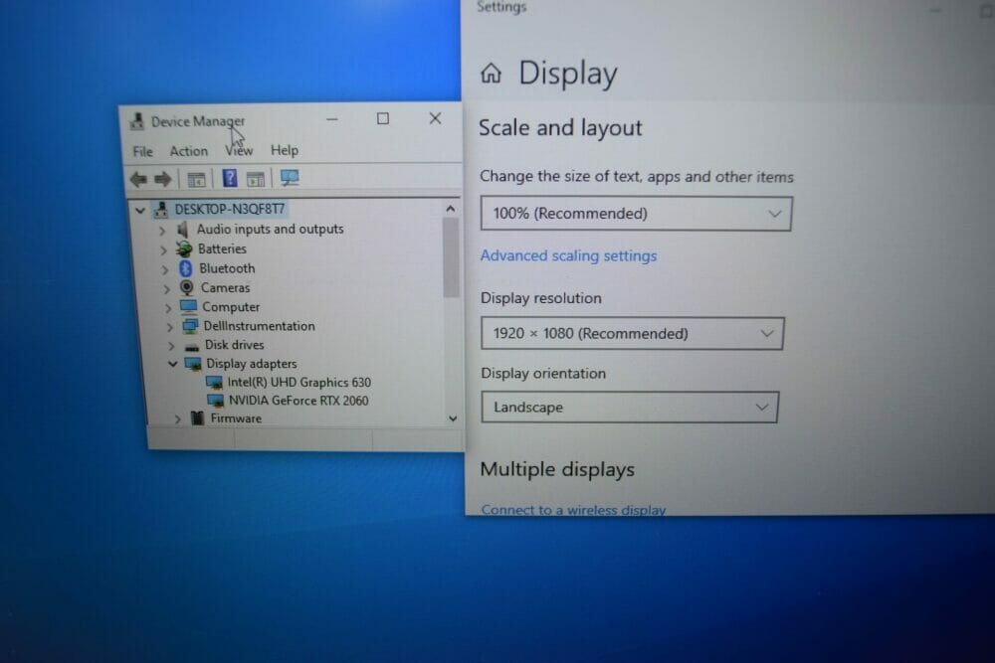The image size is (995, 663).
Task: Click the Device Manager scrollbar down arrow
Action: (x=453, y=418)
